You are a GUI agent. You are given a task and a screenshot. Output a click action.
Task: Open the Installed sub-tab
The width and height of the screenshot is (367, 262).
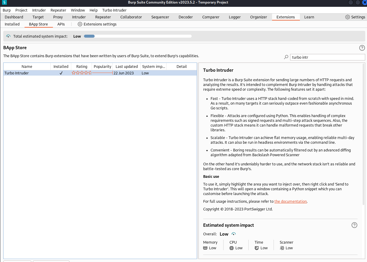tap(12, 24)
